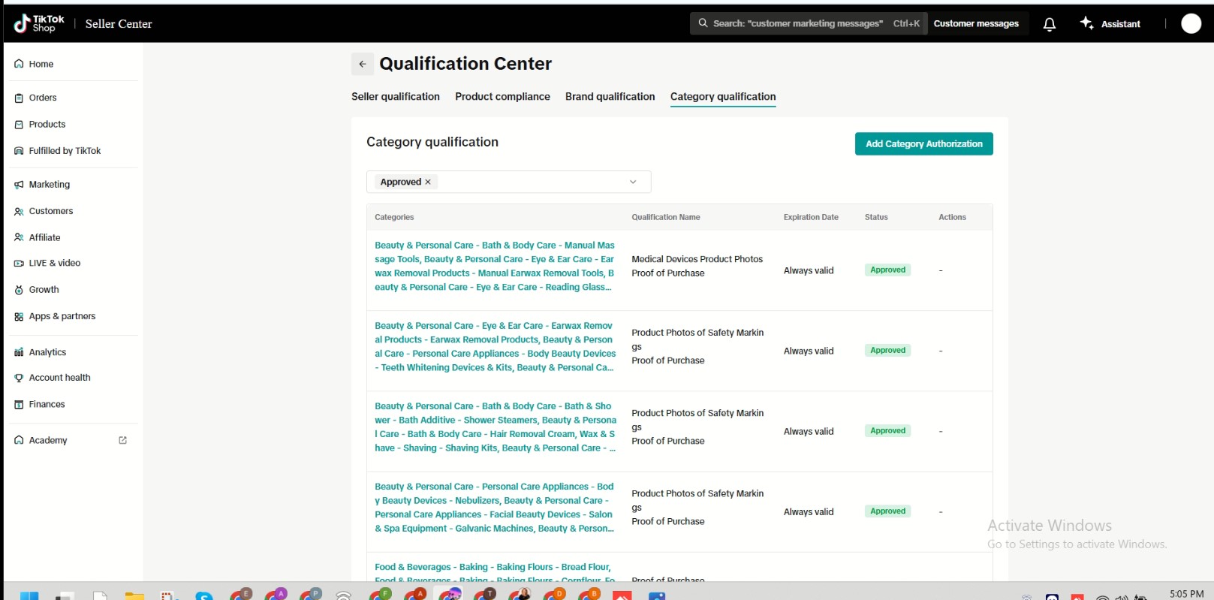This screenshot has width=1214, height=600.
Task: Click Add Category Authorization button
Action: click(x=923, y=144)
